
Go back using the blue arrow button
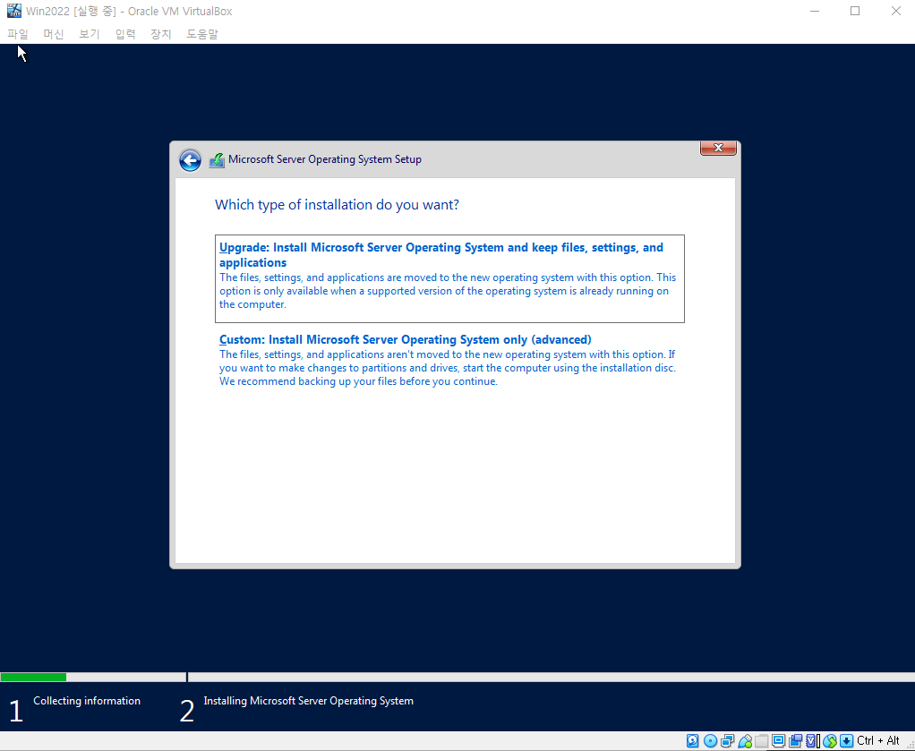coord(190,160)
